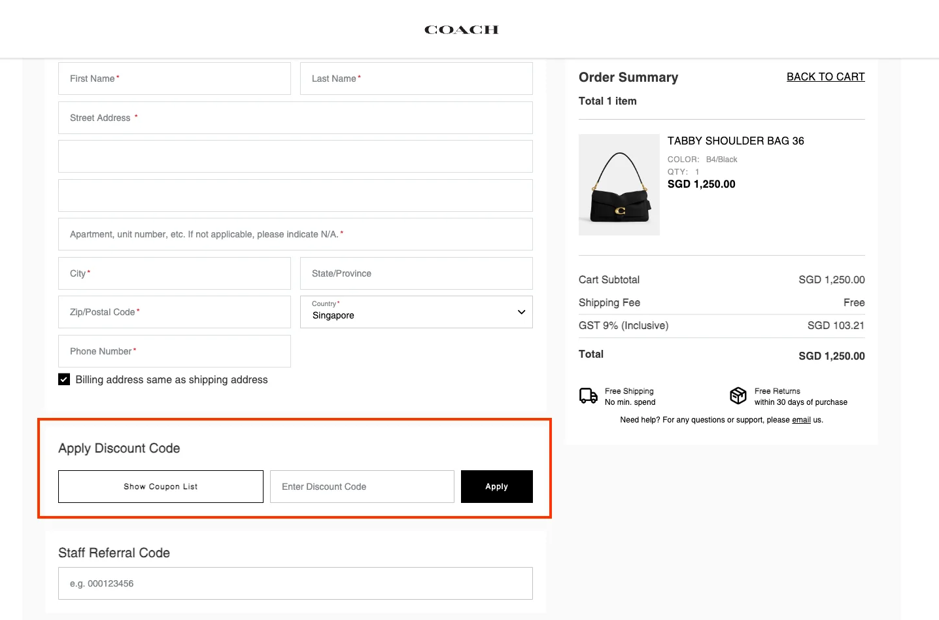
Task: Click the Coach logo
Action: click(x=461, y=29)
